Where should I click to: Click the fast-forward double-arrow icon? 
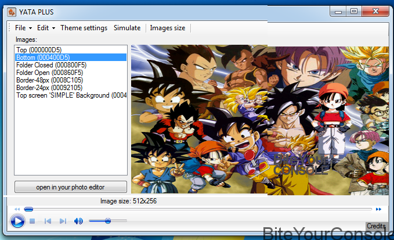click(x=378, y=209)
